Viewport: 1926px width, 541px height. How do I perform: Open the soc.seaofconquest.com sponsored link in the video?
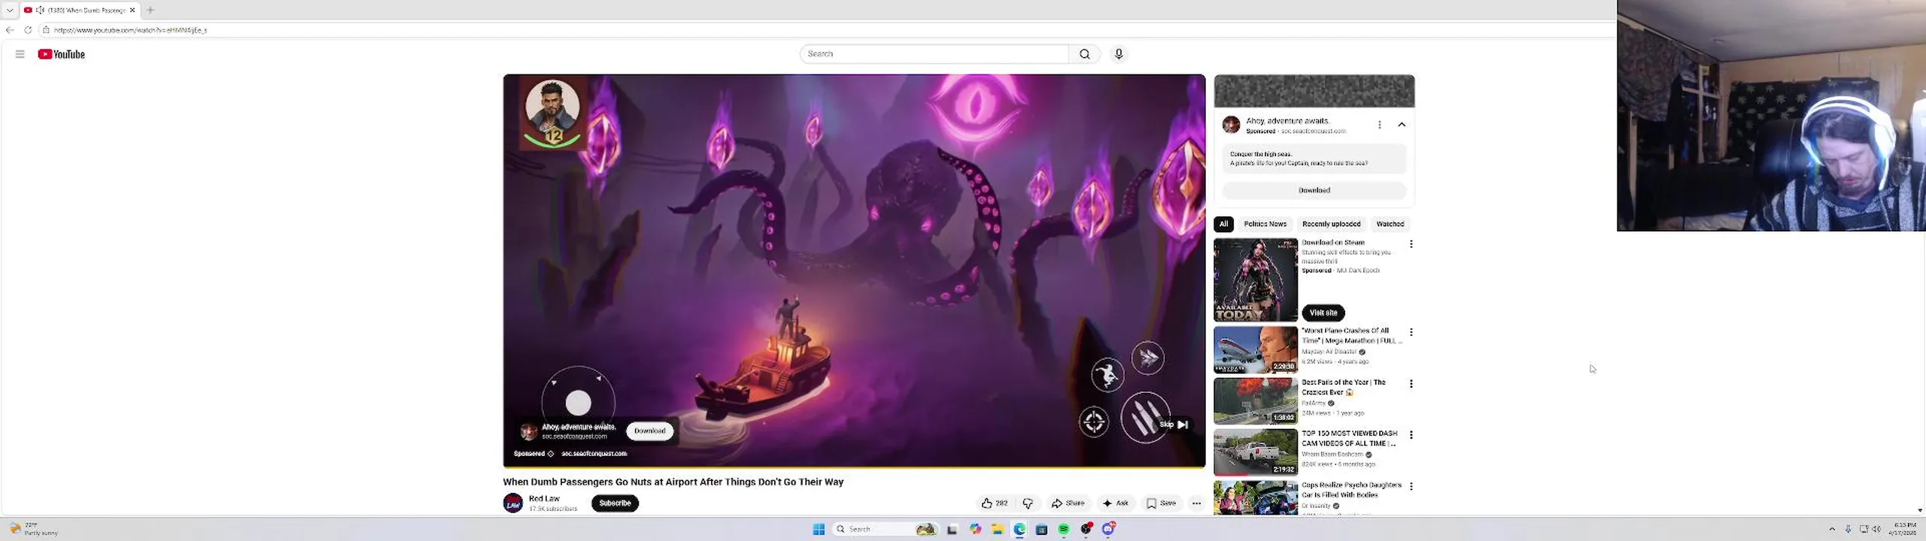[594, 454]
